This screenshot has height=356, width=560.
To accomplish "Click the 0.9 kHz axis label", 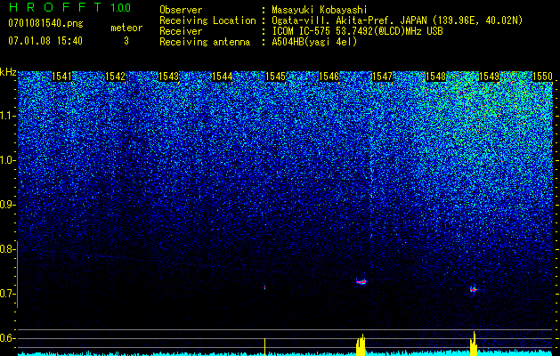I will click(7, 205).
